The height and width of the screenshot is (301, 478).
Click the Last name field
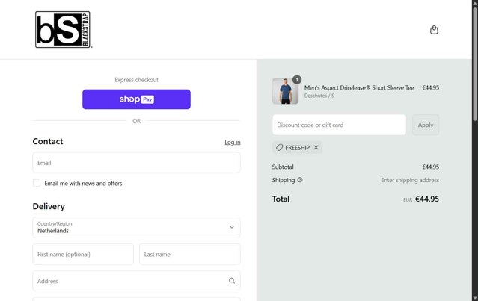(x=189, y=254)
